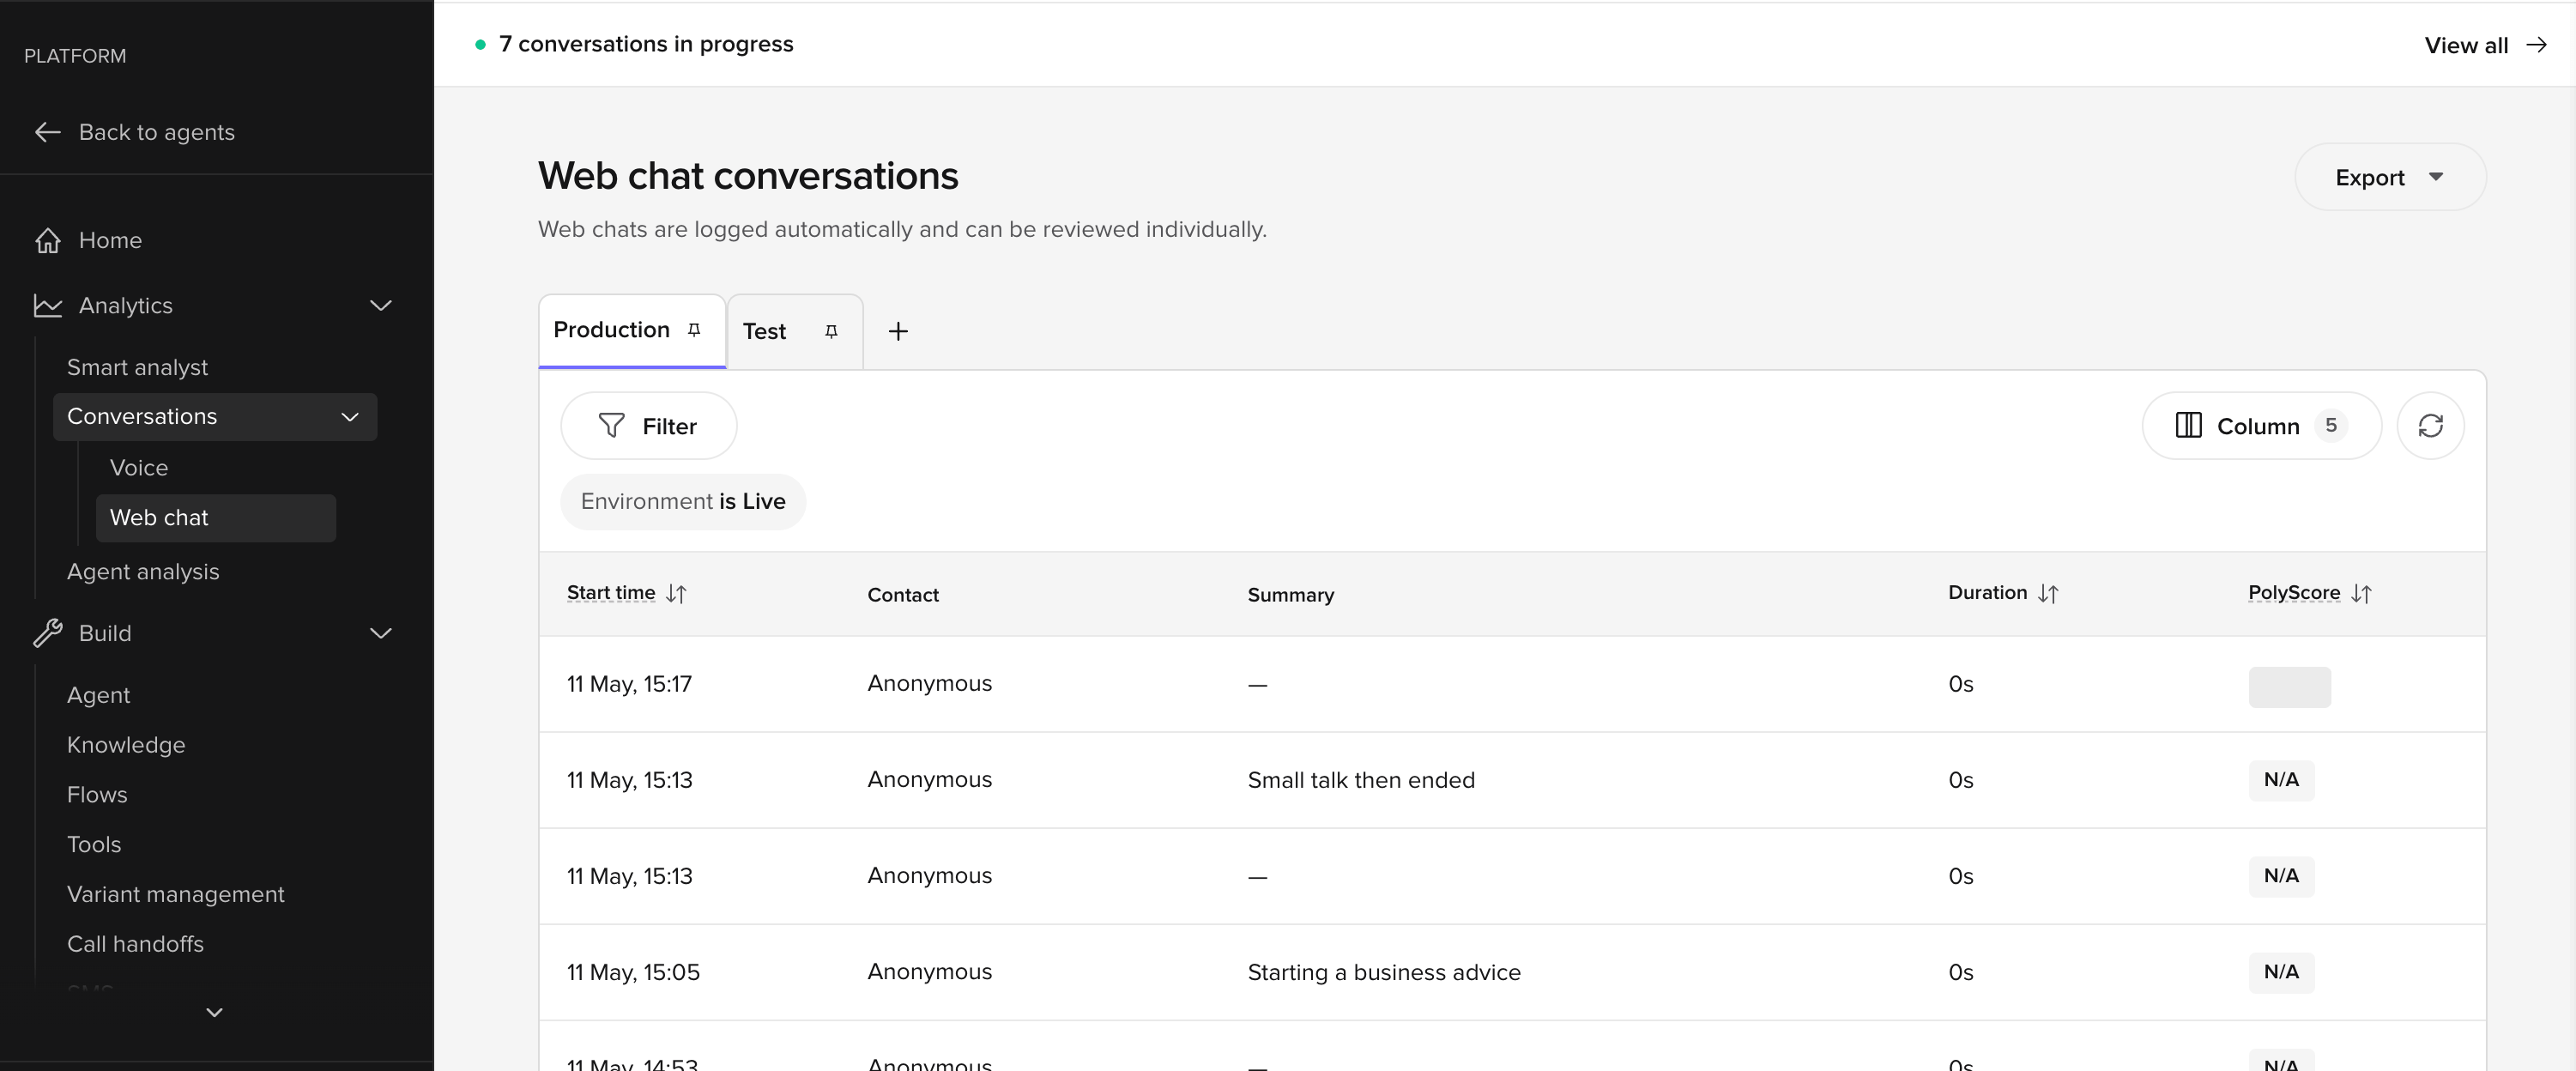This screenshot has height=1071, width=2576.
Task: Click the Filter button
Action: pos(649,426)
